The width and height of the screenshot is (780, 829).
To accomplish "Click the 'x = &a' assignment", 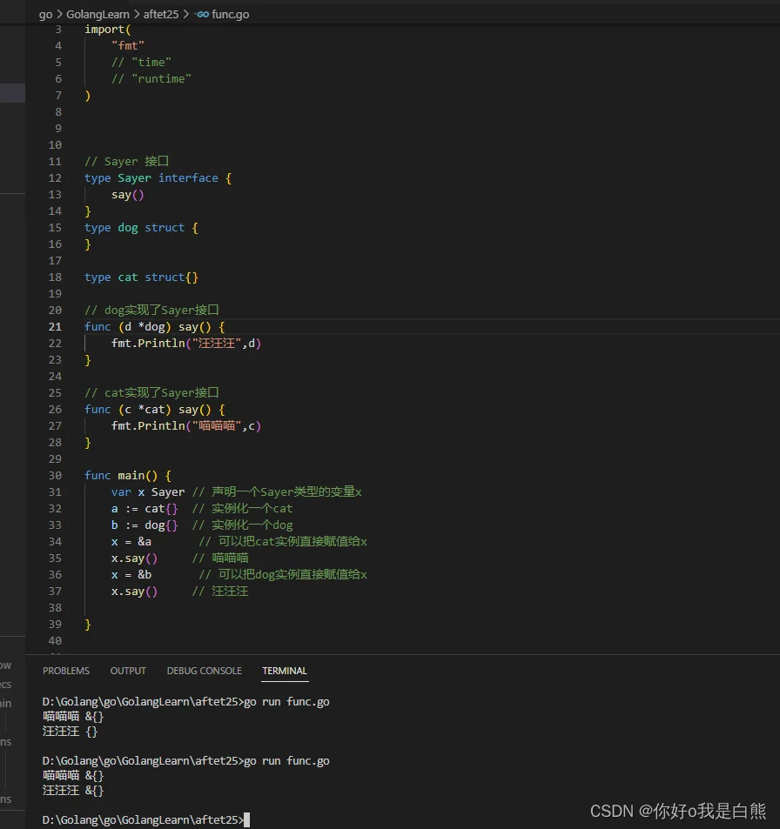I will [x=131, y=541].
